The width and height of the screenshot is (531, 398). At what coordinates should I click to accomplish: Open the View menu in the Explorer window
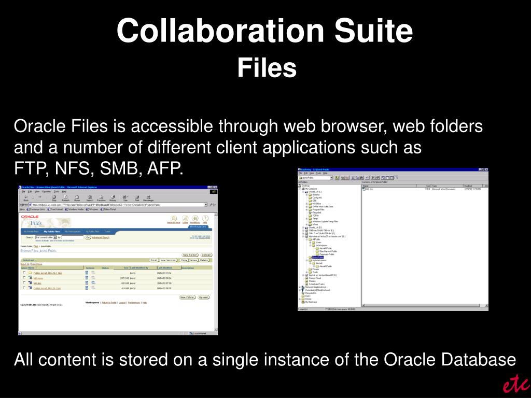point(312,173)
